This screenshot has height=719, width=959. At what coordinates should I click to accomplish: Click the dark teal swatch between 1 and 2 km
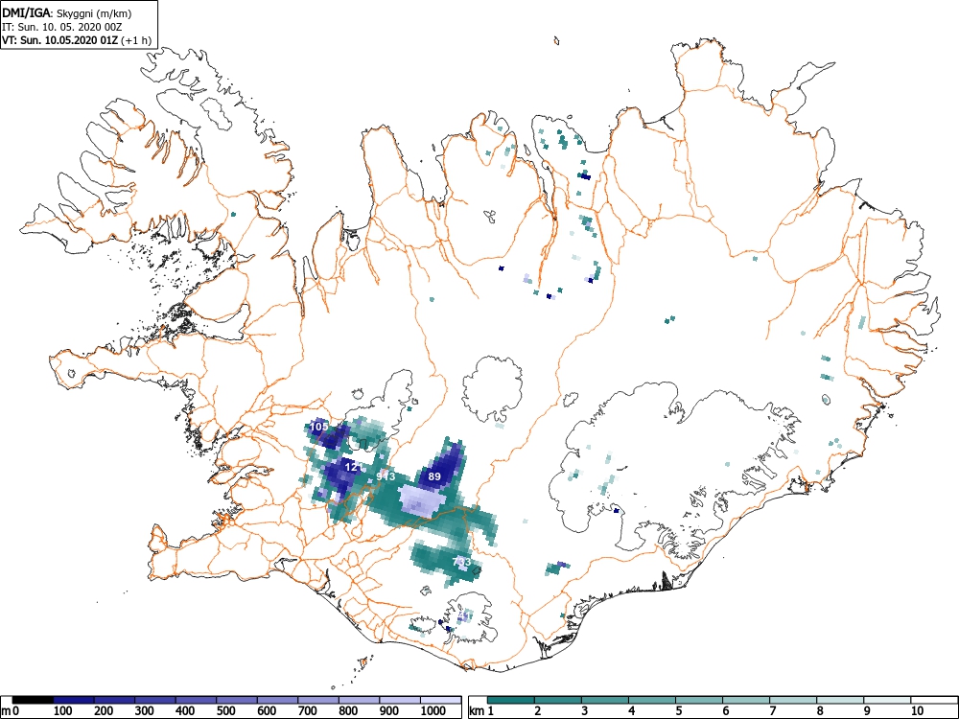tap(511, 700)
